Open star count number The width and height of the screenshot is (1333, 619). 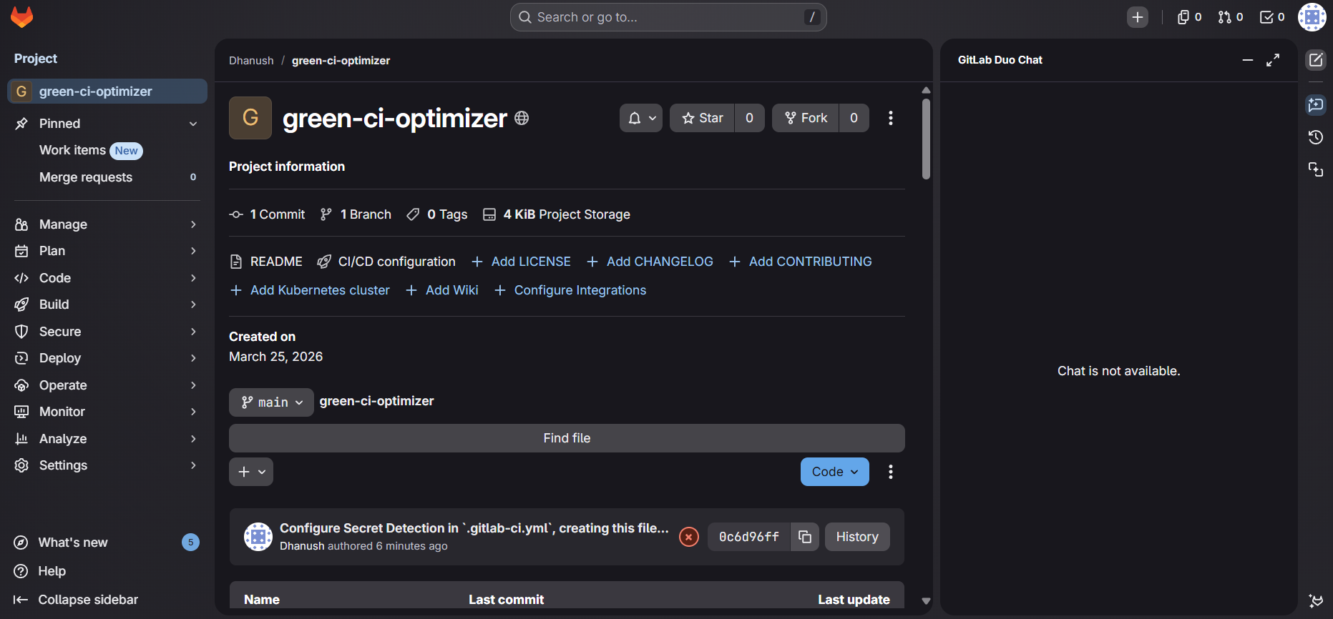tap(749, 118)
